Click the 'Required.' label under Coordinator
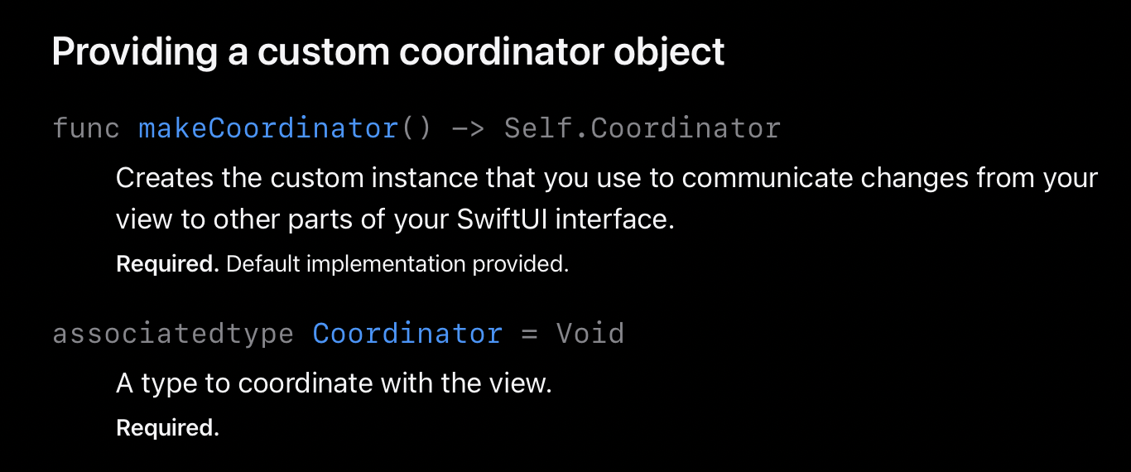 (x=167, y=428)
